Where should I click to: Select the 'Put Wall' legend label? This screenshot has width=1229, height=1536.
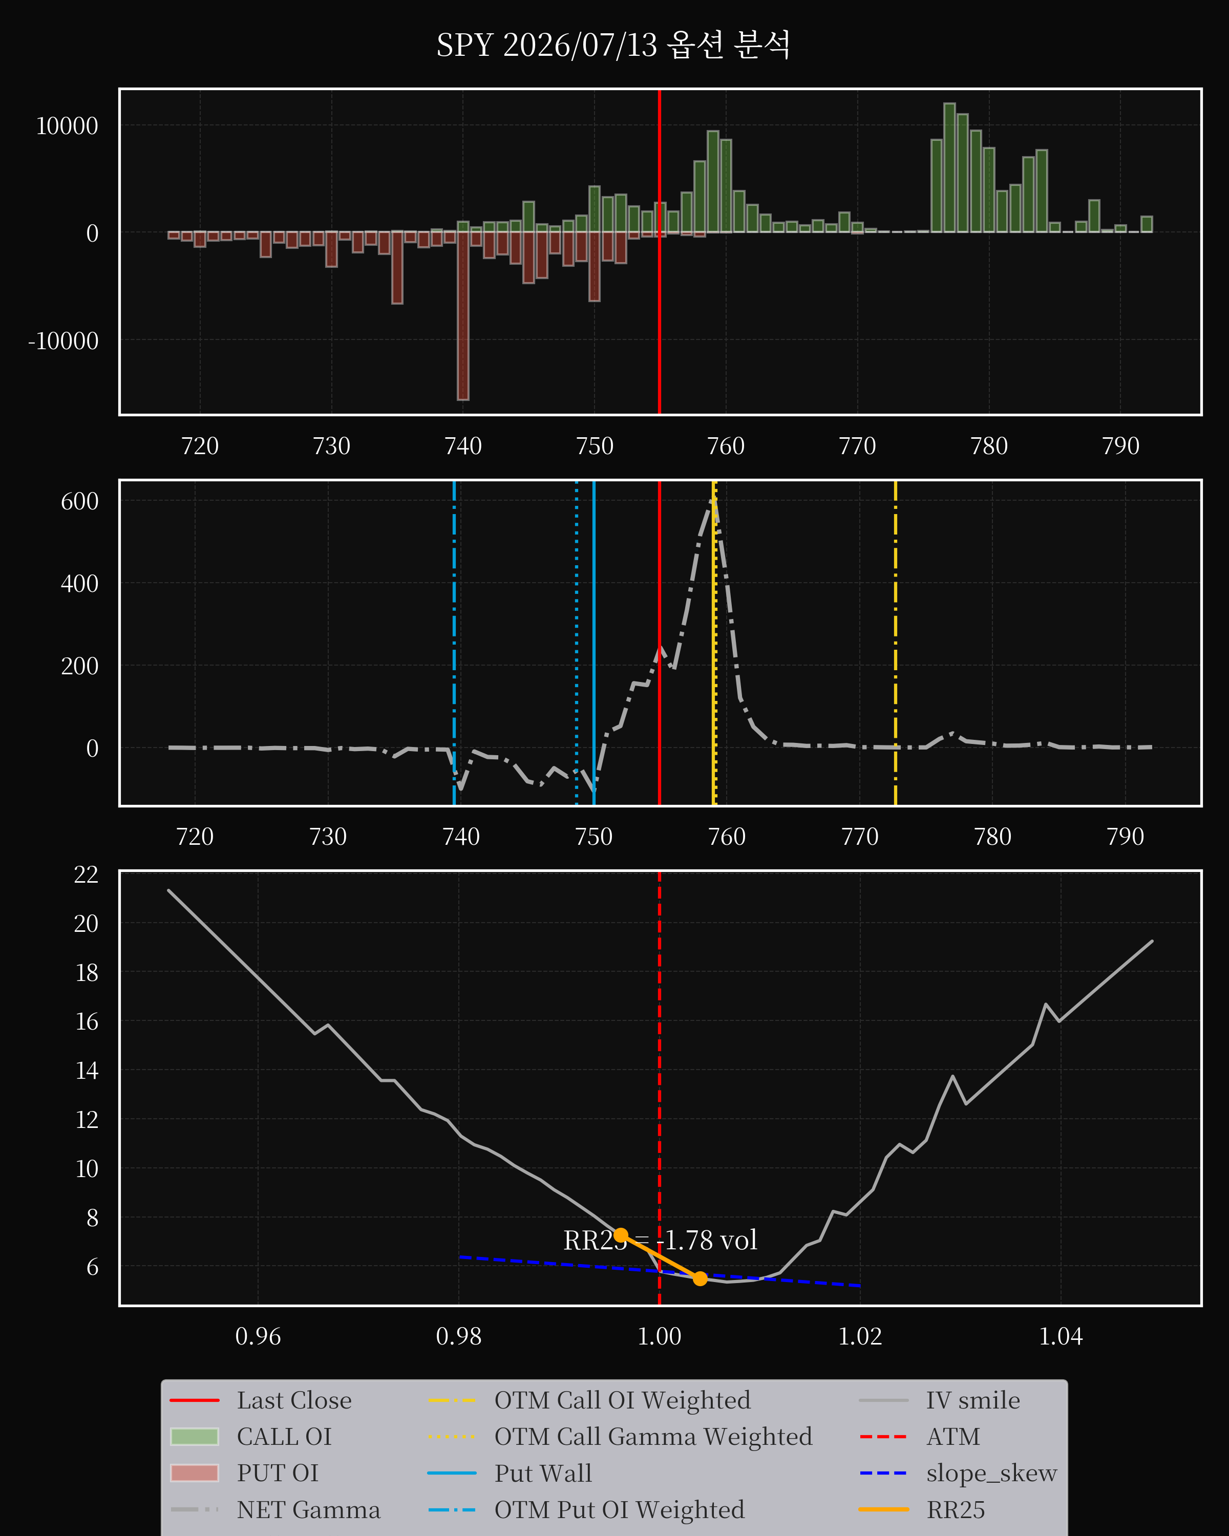(543, 1474)
